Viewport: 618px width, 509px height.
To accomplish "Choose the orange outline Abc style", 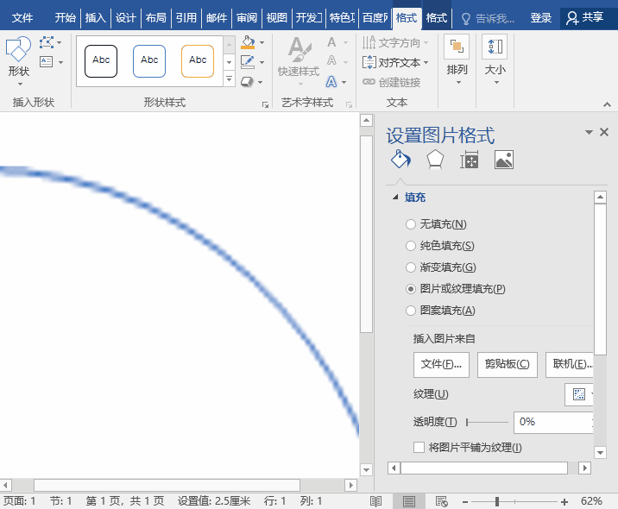I will (x=198, y=61).
